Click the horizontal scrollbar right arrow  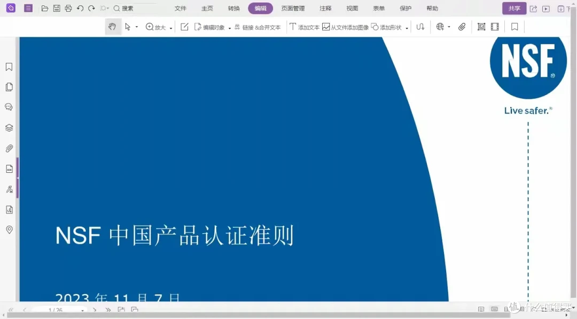(x=566, y=315)
